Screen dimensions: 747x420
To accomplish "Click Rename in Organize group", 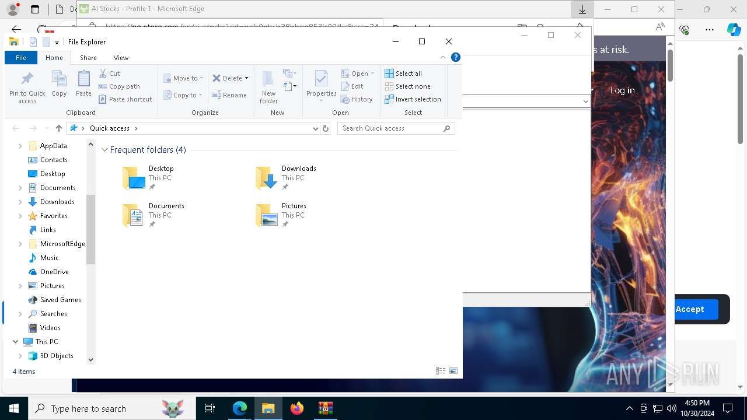I will [x=229, y=95].
